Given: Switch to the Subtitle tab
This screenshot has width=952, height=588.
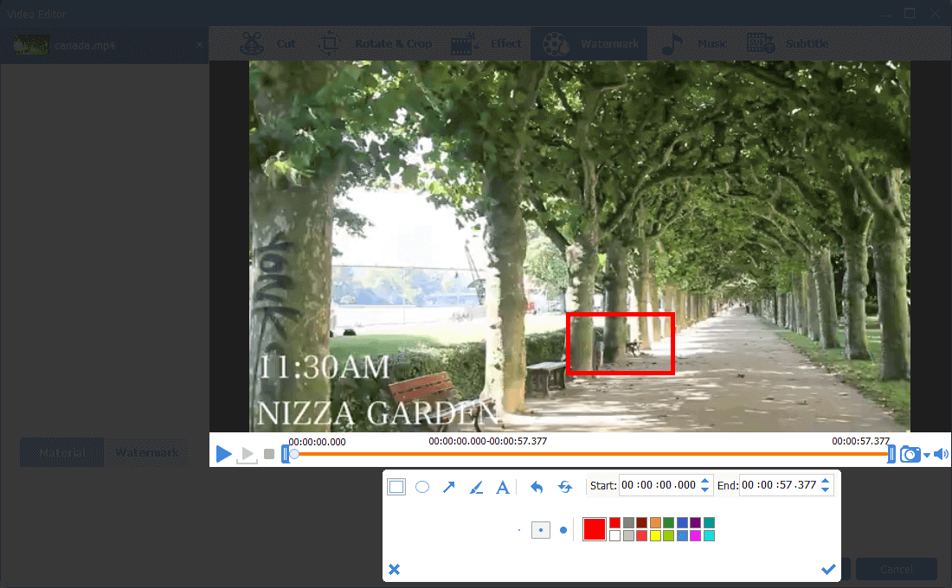Looking at the screenshot, I should coord(787,44).
